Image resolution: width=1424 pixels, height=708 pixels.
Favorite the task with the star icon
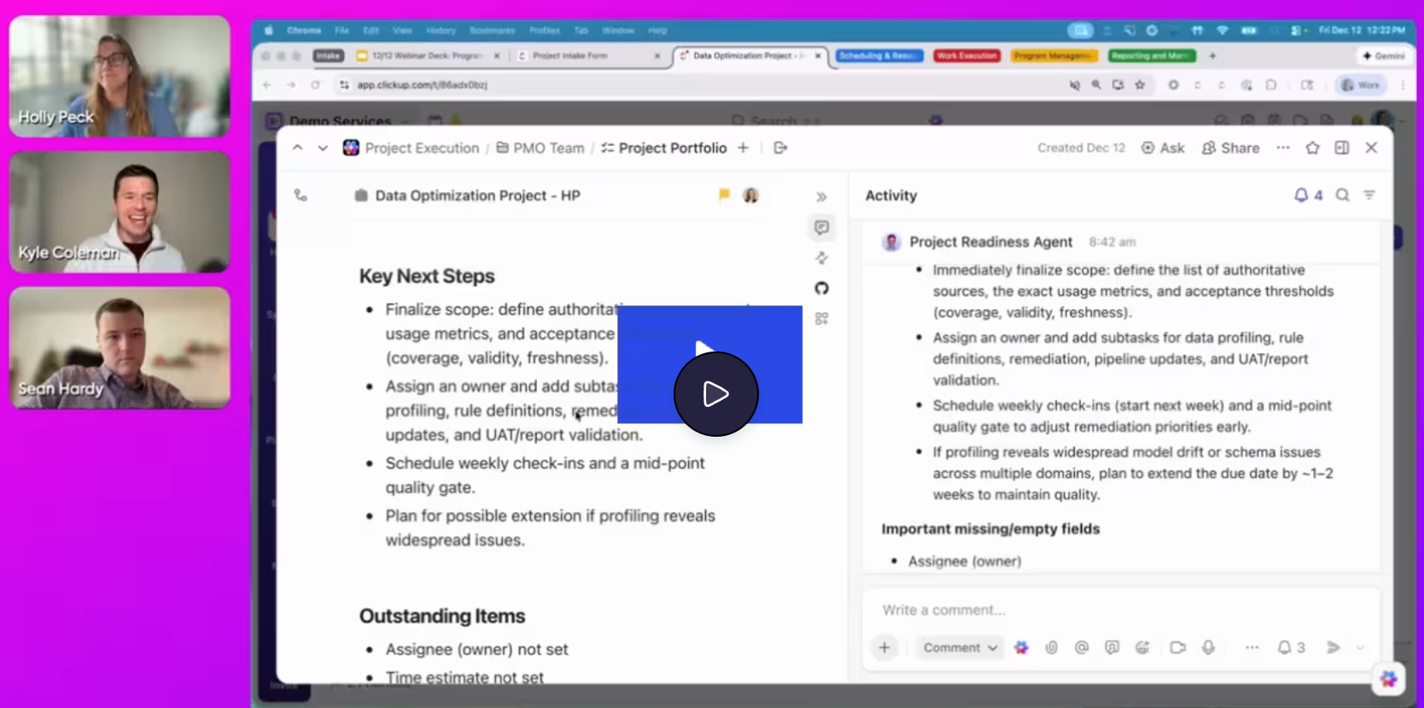(x=1312, y=148)
